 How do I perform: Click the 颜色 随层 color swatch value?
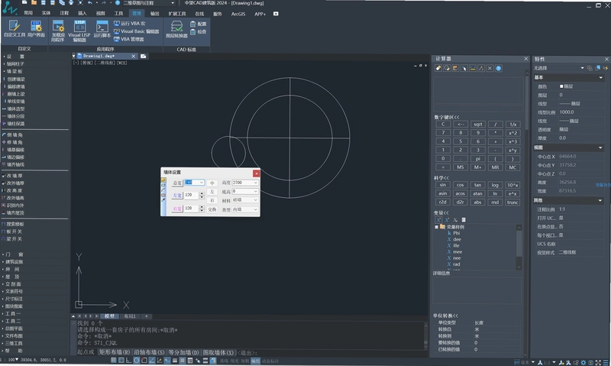[580, 86]
